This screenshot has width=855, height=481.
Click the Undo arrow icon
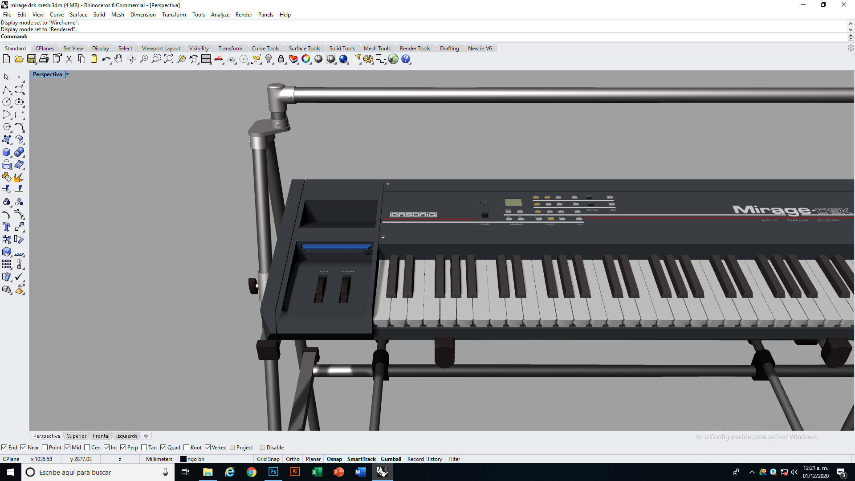[106, 59]
